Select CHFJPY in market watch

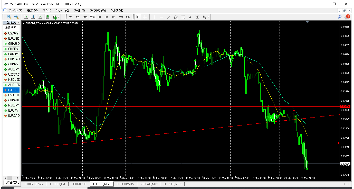click(12, 49)
